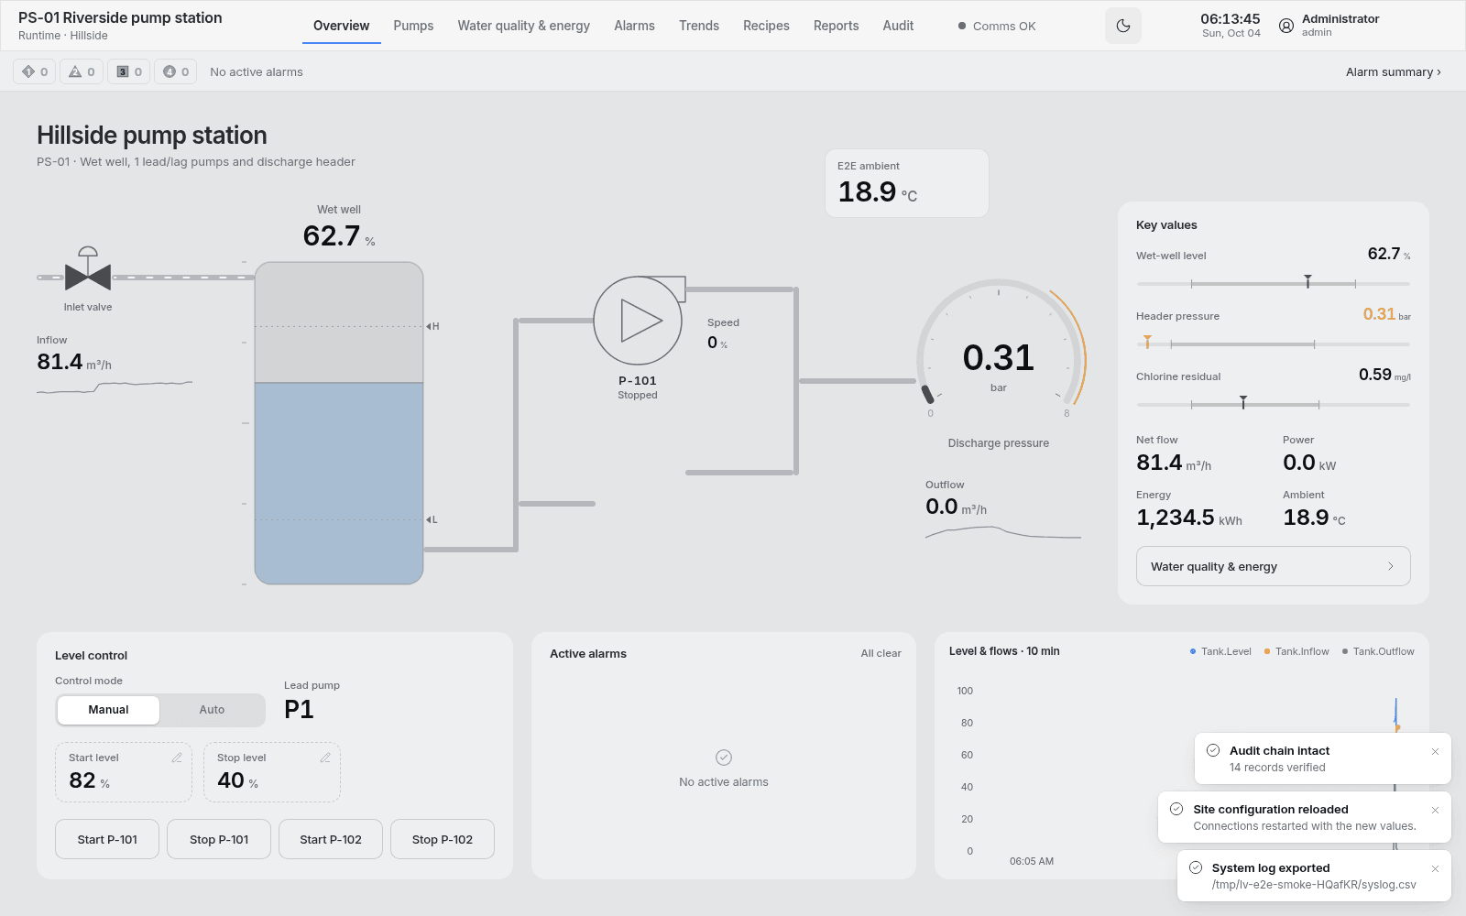Screen dimensions: 1466x916
Task: Edit the Stop level setpoint pencil
Action: point(325,758)
